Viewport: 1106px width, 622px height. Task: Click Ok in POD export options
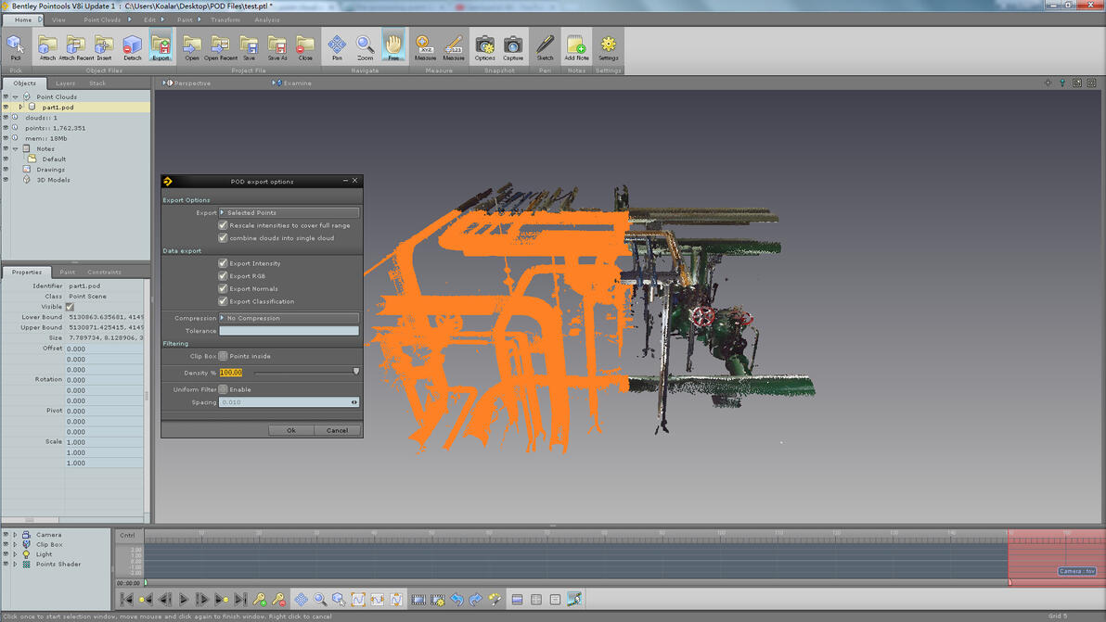(290, 430)
